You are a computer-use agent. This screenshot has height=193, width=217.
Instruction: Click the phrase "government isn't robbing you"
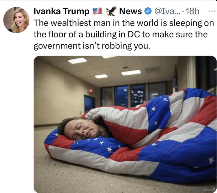click(92, 46)
